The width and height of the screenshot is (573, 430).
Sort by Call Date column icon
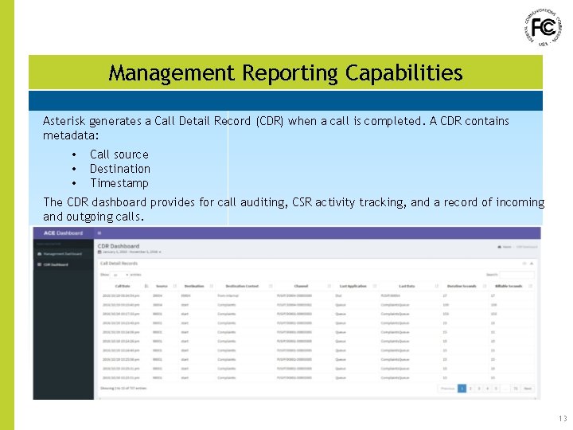click(146, 286)
